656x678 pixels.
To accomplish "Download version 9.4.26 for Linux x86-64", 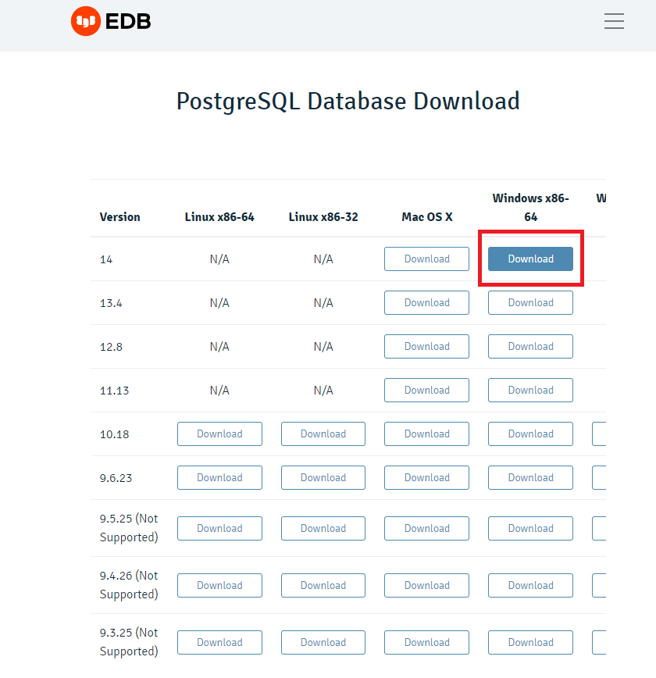I will (219, 586).
